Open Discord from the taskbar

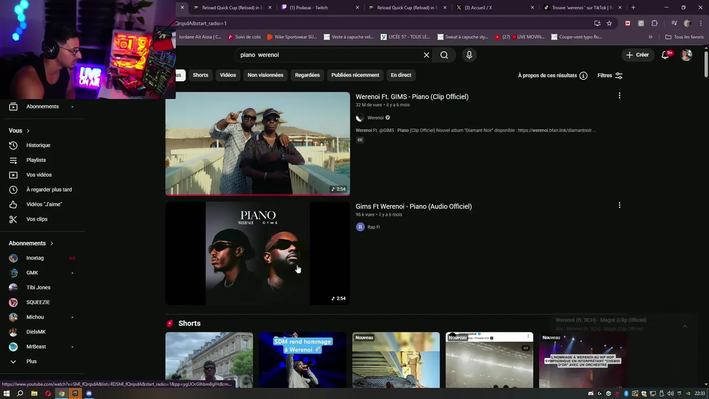89,393
